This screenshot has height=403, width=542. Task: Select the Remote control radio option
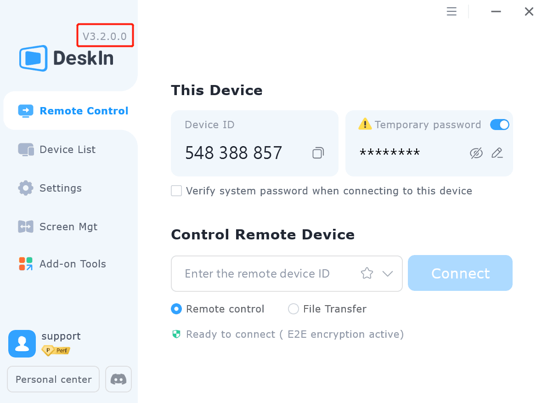[176, 308]
